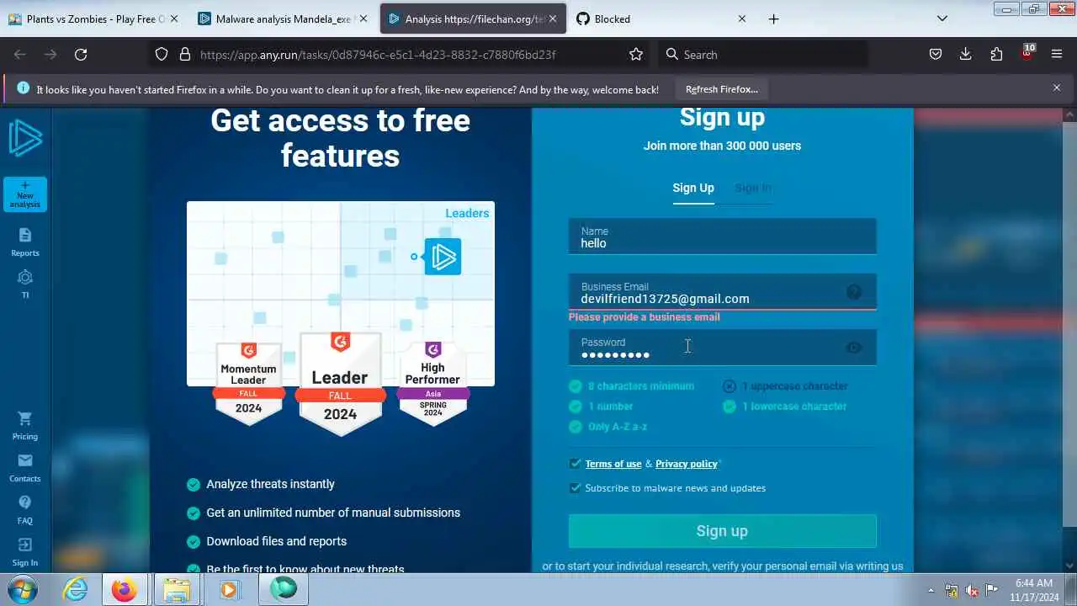Screen dimensions: 1077x606
Task: Click the taskbar clock showing 6:44 AM
Action: pos(1034,589)
